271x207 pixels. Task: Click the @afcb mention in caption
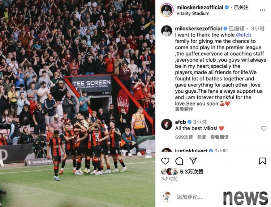244,35
